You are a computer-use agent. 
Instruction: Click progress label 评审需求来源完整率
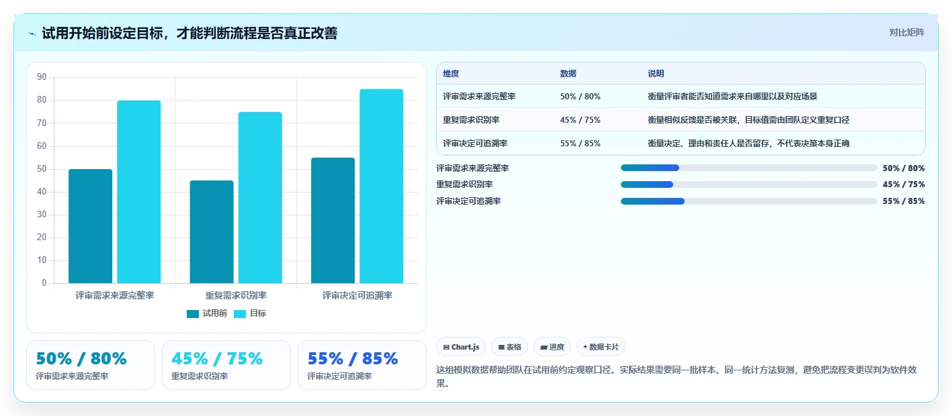pos(472,168)
